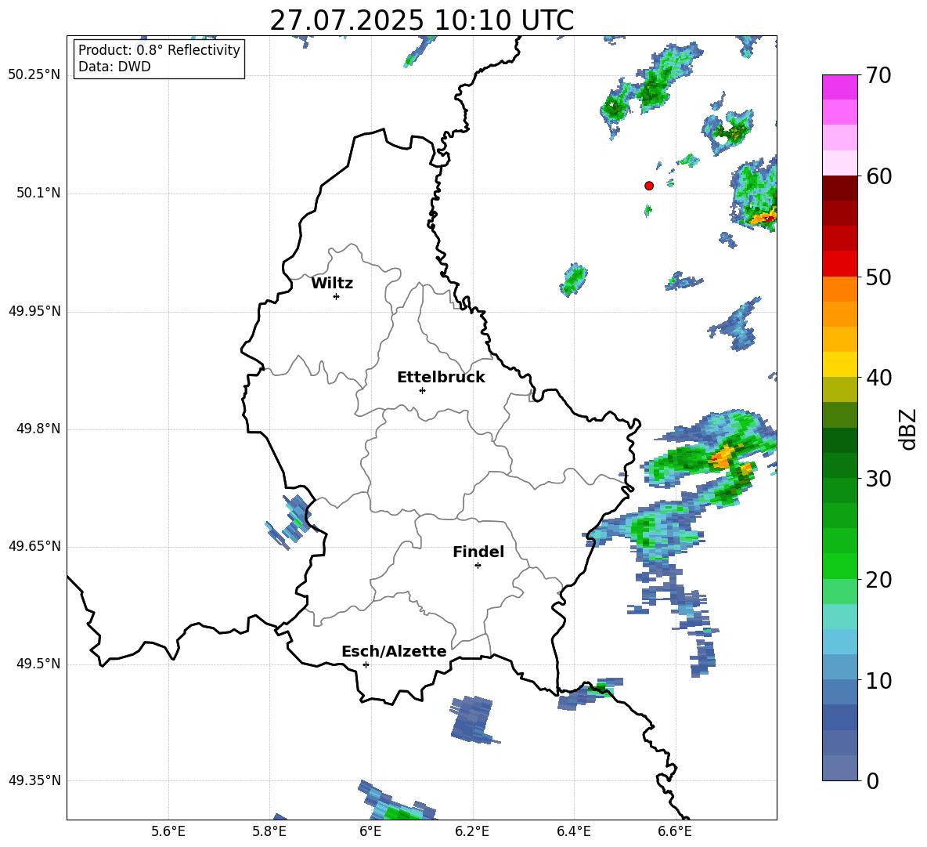The height and width of the screenshot is (847, 927).
Task: Click the 'Data: DWD' text
Action: pyautogui.click(x=114, y=67)
